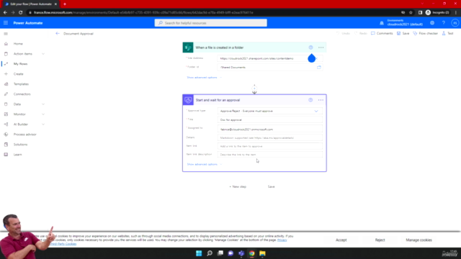Expand the AI Builder chevron

click(x=43, y=124)
